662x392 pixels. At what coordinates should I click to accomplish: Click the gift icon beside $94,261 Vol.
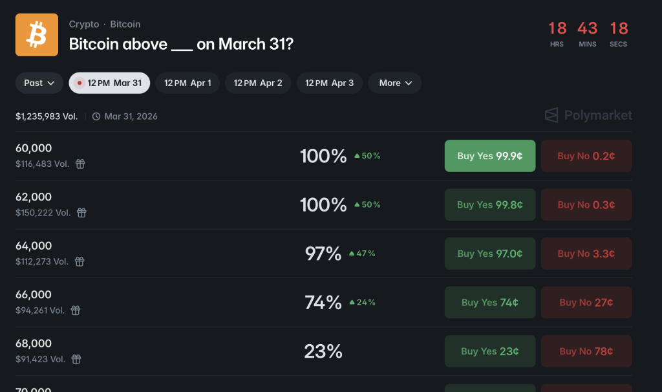(x=76, y=310)
